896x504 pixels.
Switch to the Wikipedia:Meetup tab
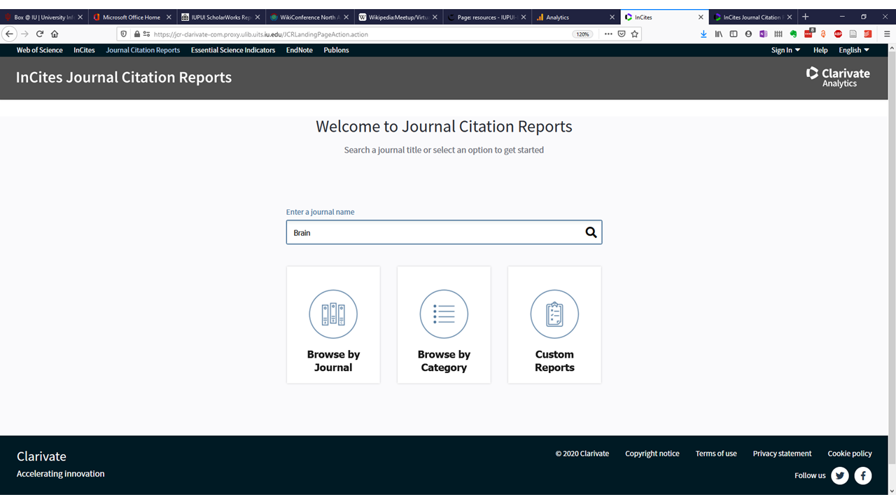(x=397, y=17)
